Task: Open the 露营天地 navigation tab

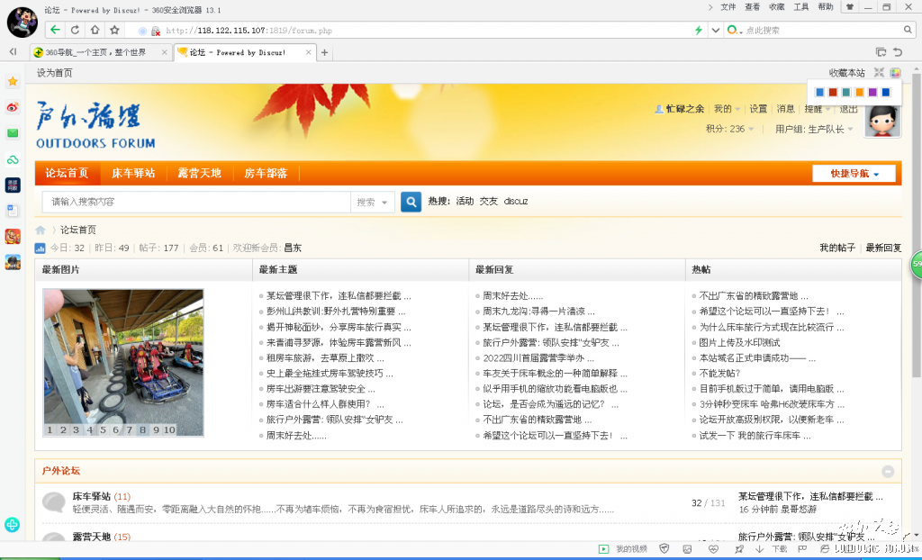Action: 199,173
